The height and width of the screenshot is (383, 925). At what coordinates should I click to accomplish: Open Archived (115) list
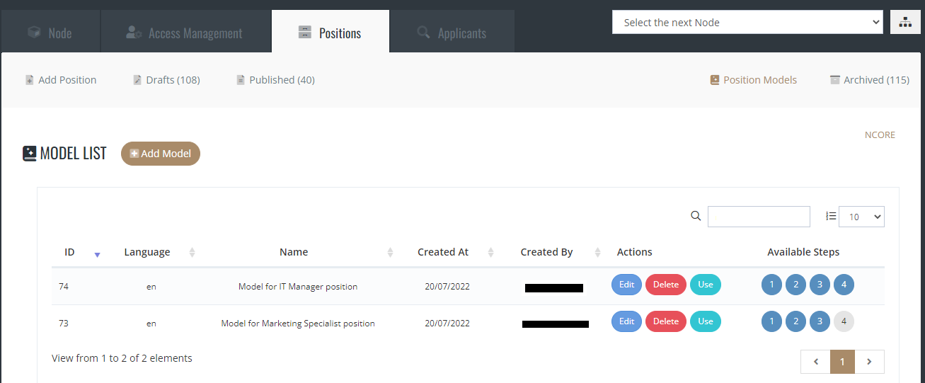coord(870,80)
